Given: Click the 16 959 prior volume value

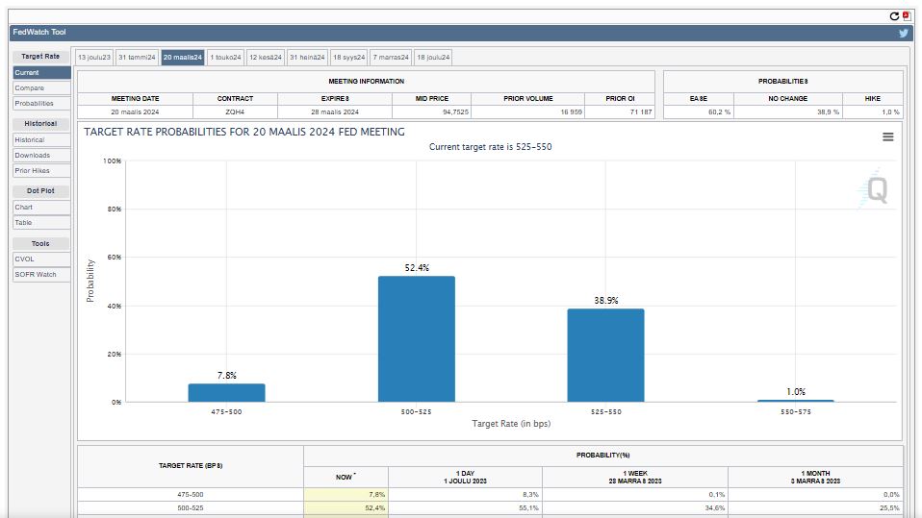Looking at the screenshot, I should coord(571,111).
